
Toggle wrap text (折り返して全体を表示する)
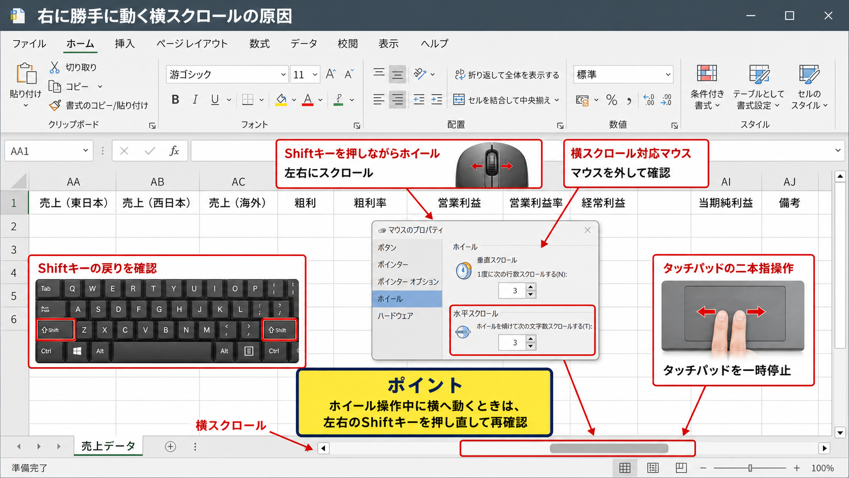(x=507, y=75)
